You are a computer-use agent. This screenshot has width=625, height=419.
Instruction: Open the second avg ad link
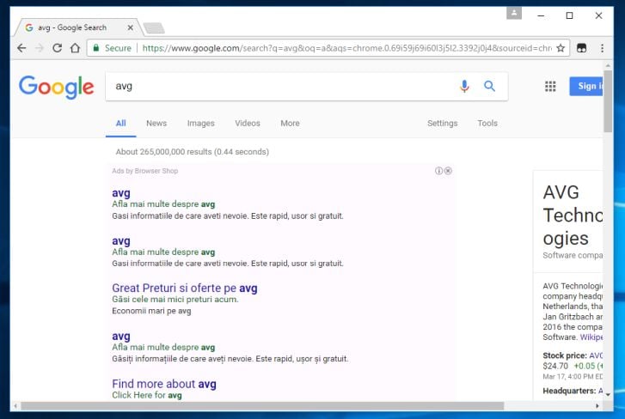coord(120,240)
